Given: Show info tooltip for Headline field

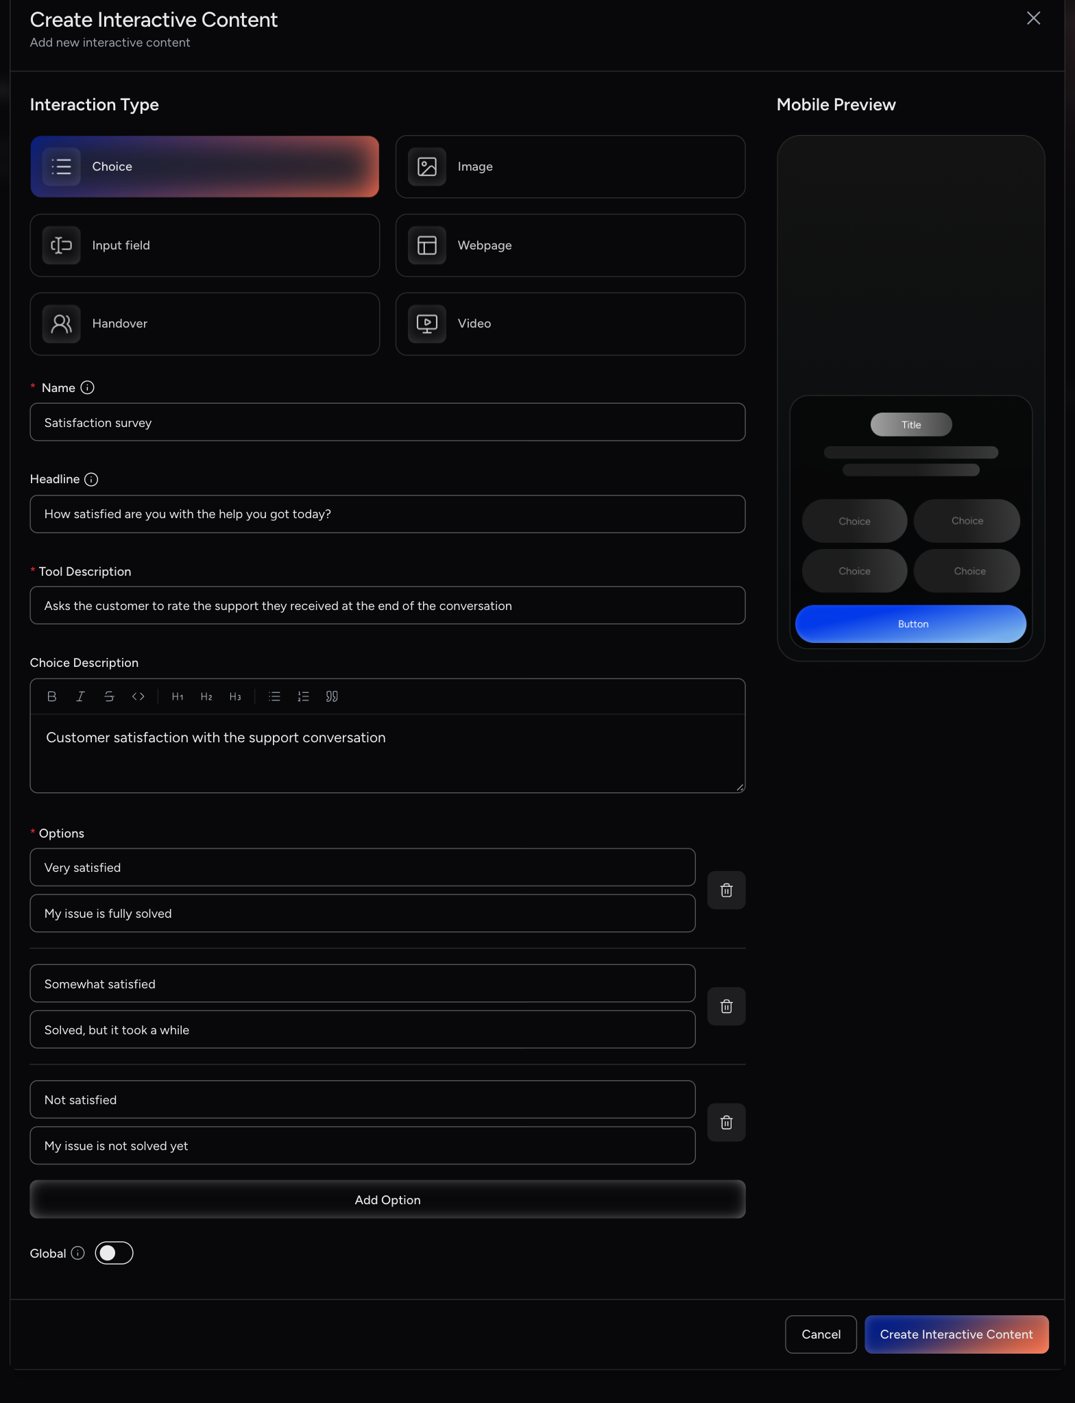Looking at the screenshot, I should coord(91,480).
